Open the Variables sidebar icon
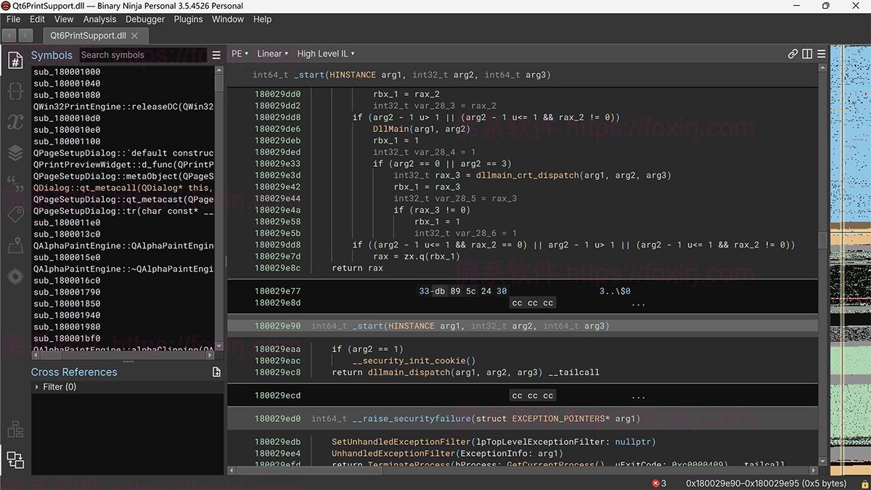This screenshot has width=871, height=490. coord(15,122)
